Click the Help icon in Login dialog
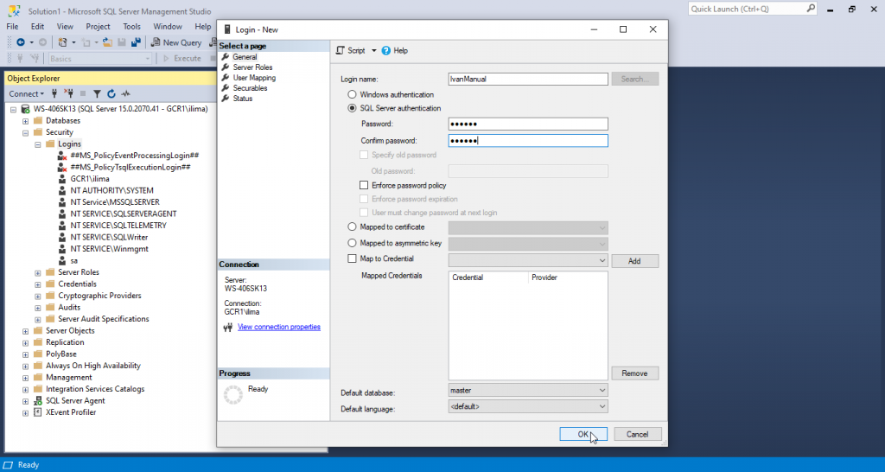This screenshot has height=472, width=885. (x=386, y=51)
